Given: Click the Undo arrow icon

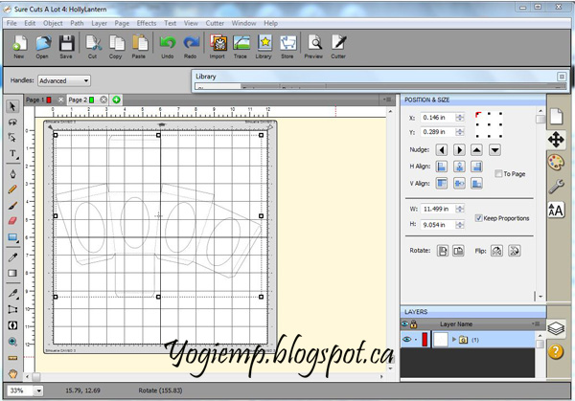Looking at the screenshot, I should tap(168, 44).
